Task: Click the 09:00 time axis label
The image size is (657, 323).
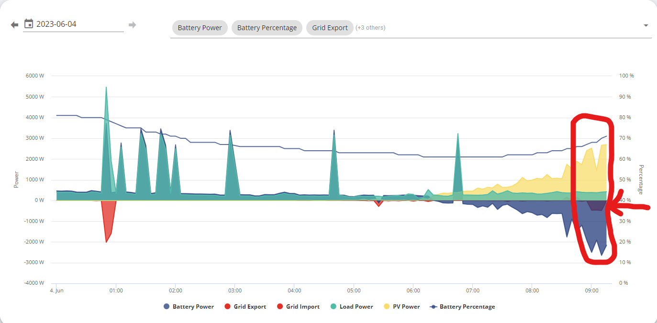Action: click(x=591, y=290)
